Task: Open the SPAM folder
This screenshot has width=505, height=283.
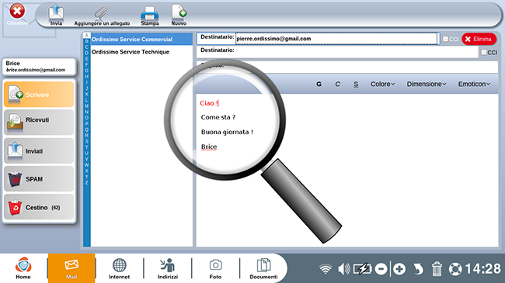Action: pos(39,179)
